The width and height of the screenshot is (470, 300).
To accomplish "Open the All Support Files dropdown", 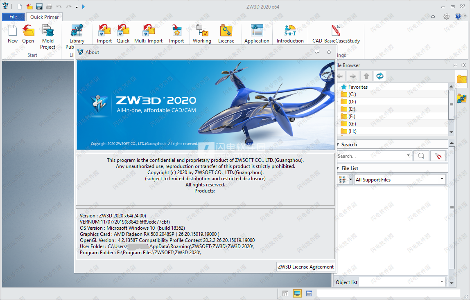I will (399, 179).
